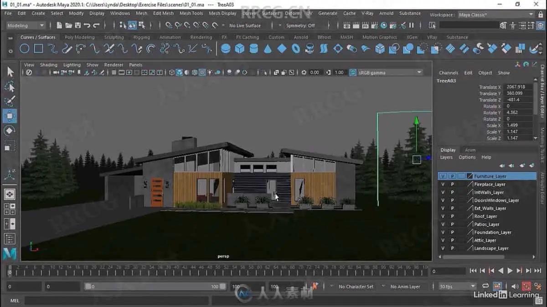547x307 pixels.
Task: Activate the Paint Selection tool
Action: 10,101
